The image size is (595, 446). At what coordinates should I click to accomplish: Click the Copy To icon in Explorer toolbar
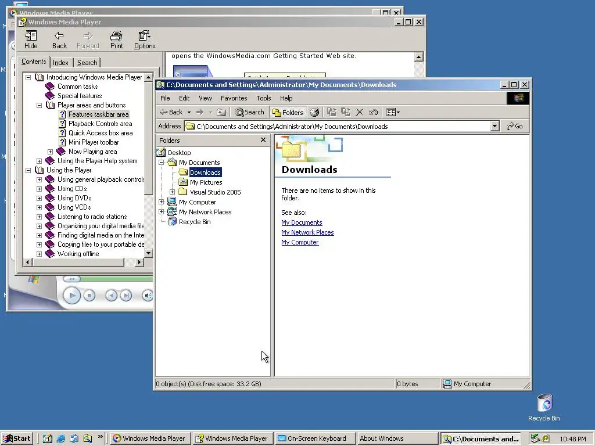click(x=345, y=112)
